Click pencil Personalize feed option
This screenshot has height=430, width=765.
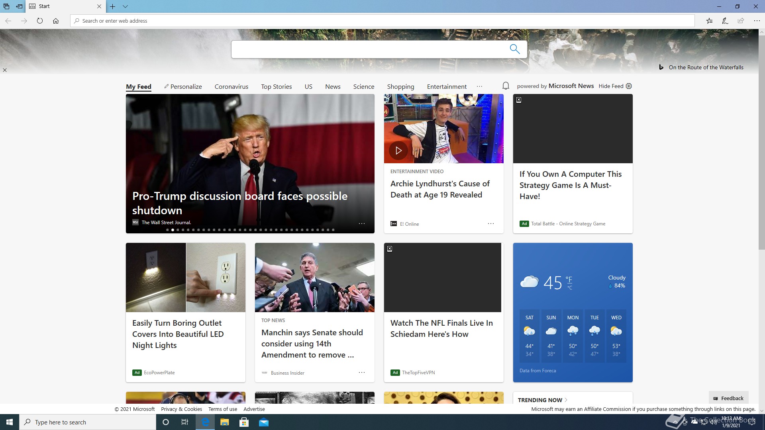click(183, 86)
